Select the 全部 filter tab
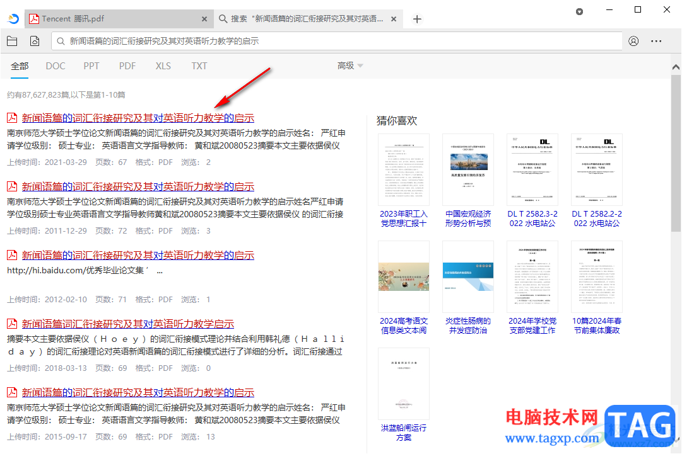This screenshot has height=454, width=682. (20, 66)
